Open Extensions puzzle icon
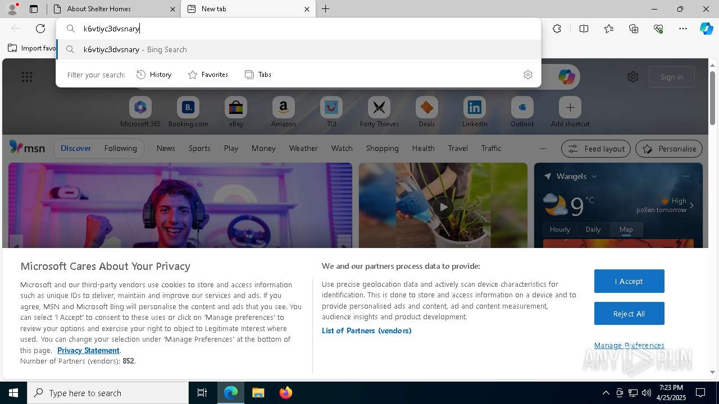This screenshot has height=404, width=719. [557, 29]
